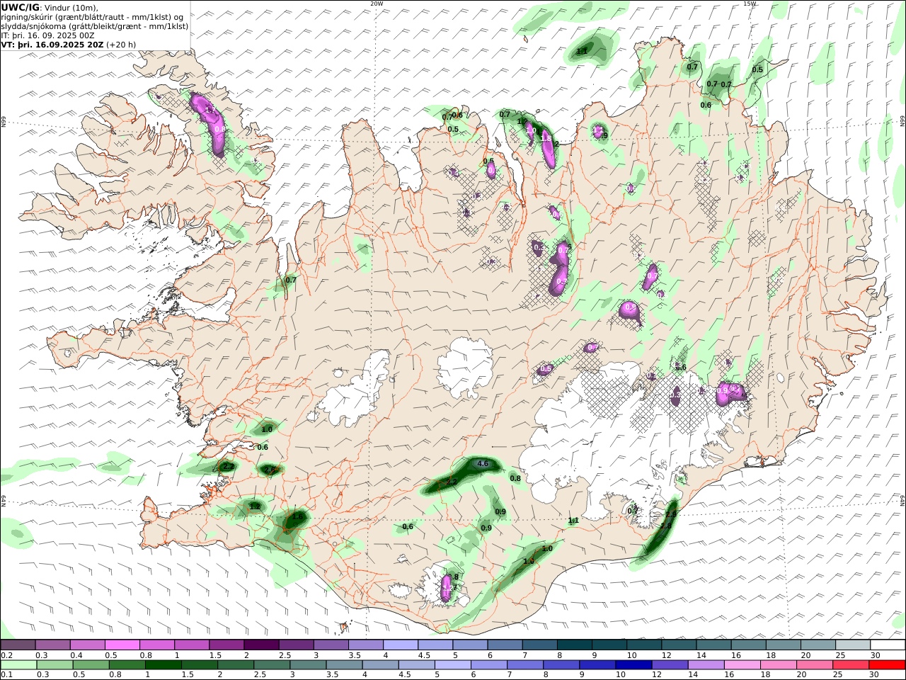Click the 15W longitude label
The width and height of the screenshot is (906, 680).
coord(750,4)
